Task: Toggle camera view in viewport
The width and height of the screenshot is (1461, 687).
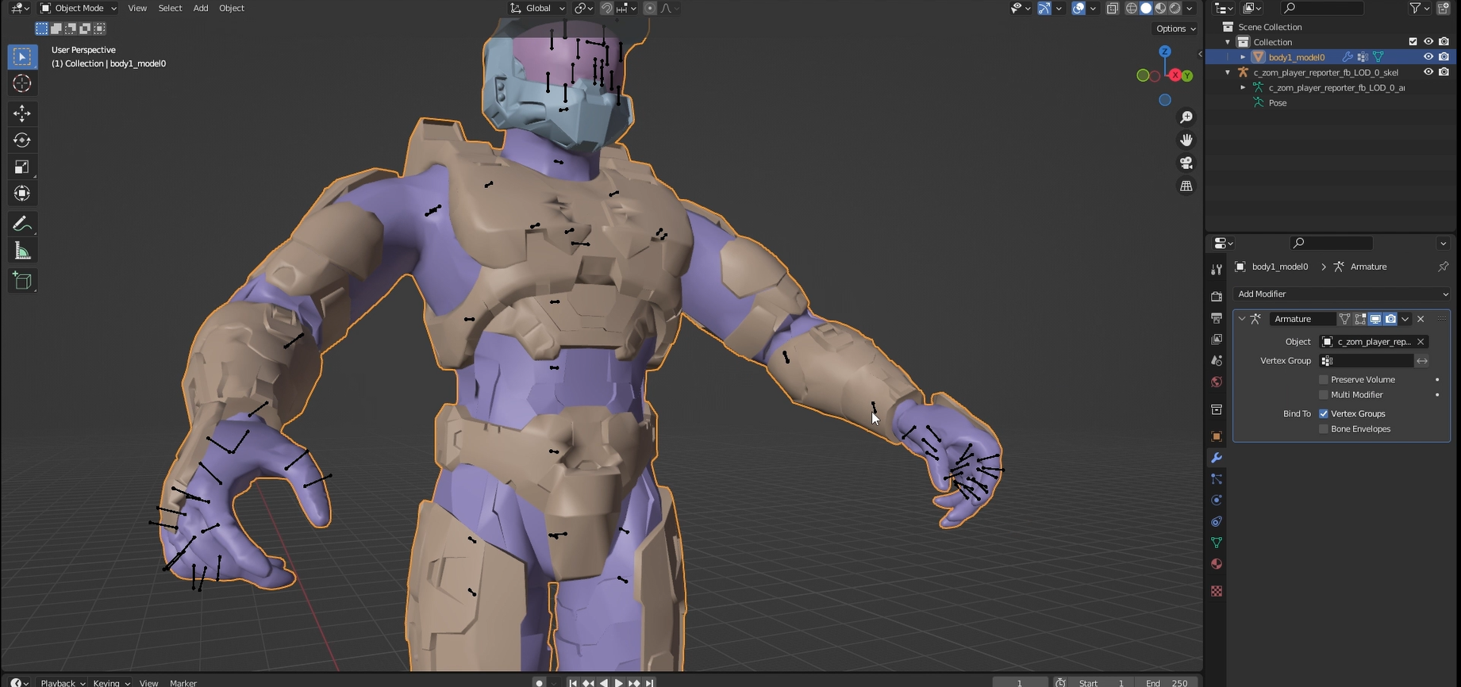Action: (x=1186, y=163)
